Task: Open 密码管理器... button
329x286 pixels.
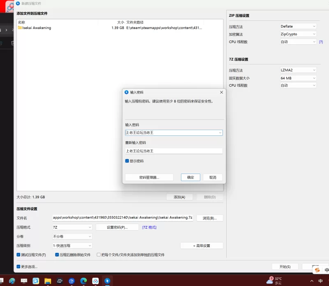Action: (x=149, y=178)
